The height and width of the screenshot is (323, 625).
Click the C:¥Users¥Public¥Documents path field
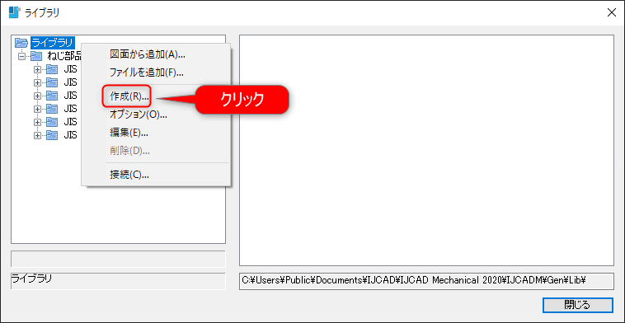pyautogui.click(x=426, y=281)
